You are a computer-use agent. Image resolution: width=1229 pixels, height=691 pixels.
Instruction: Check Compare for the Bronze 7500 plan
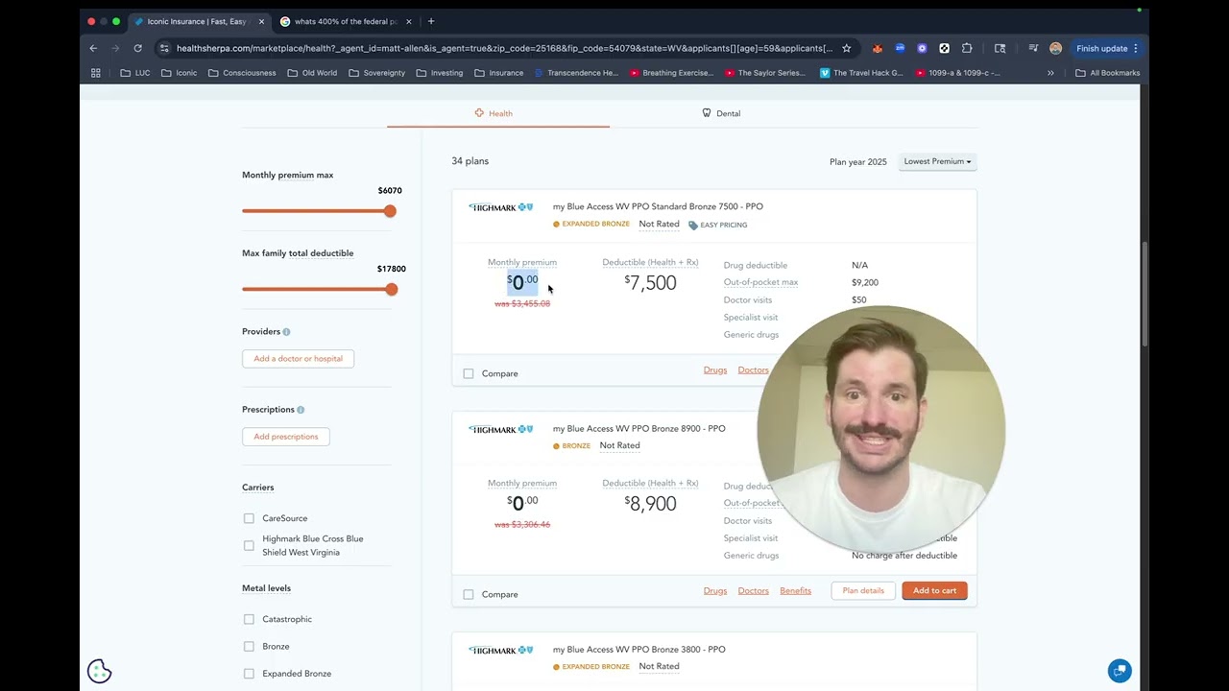469,373
